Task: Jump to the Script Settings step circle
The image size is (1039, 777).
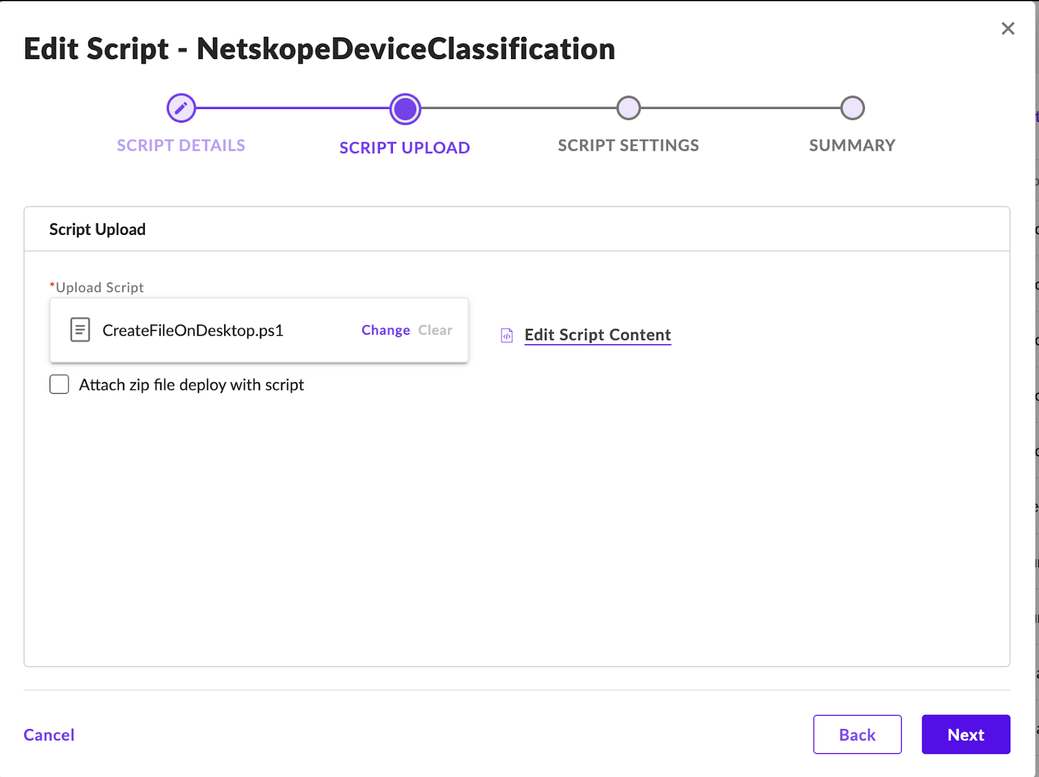Action: (x=629, y=108)
